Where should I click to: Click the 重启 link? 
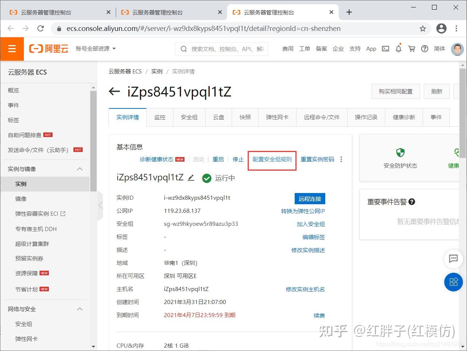click(x=218, y=159)
